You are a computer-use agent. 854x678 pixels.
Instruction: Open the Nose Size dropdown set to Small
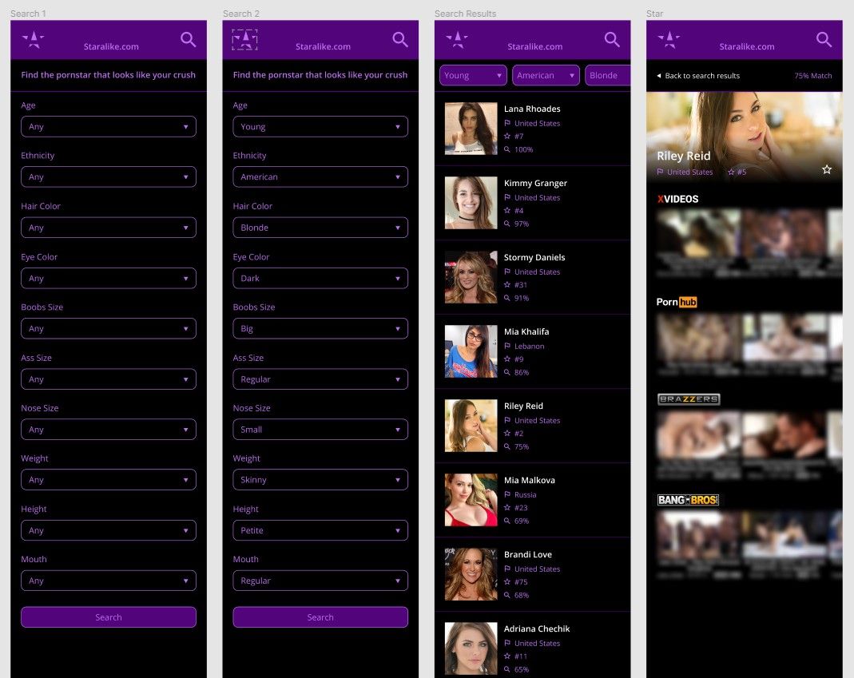click(x=320, y=430)
